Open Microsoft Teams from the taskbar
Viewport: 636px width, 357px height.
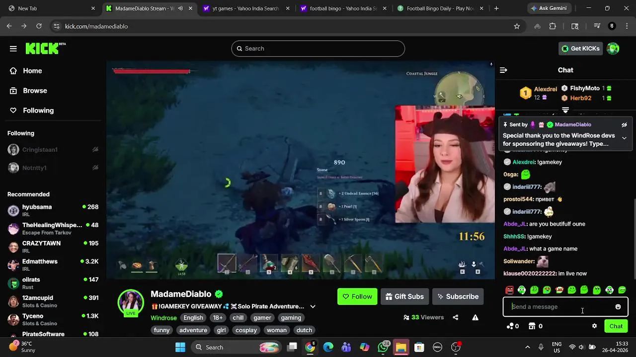(x=346, y=347)
